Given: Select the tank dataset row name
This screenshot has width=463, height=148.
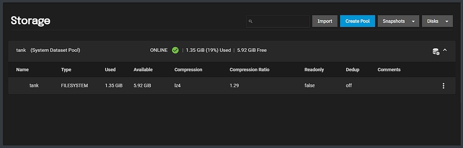Looking at the screenshot, I should [x=34, y=85].
